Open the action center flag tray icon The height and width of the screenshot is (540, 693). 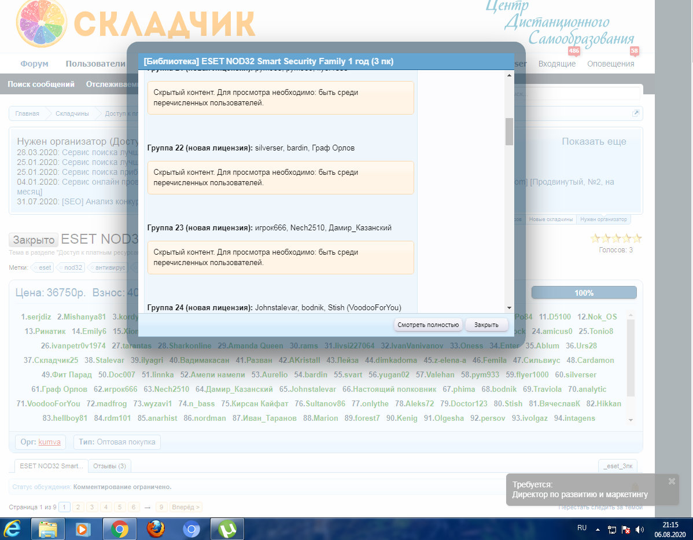pyautogui.click(x=626, y=530)
